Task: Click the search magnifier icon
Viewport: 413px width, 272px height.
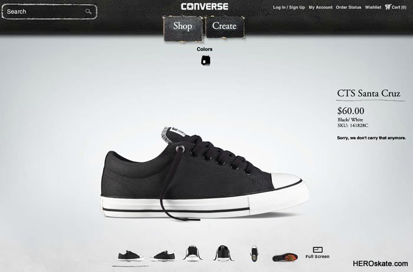Action: point(88,12)
